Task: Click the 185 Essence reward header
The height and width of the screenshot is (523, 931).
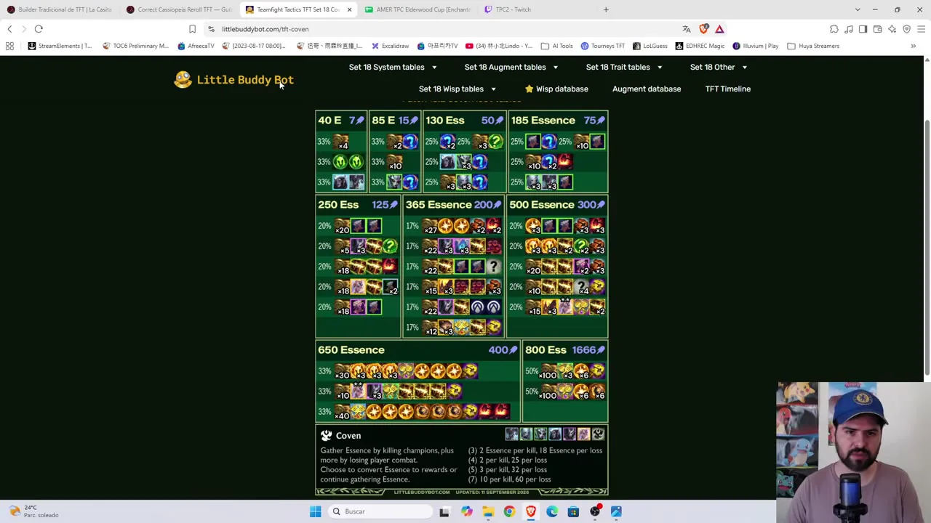Action: coord(558,121)
